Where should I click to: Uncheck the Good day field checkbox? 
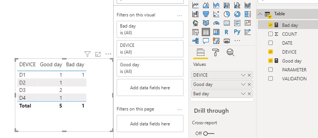[270, 61]
